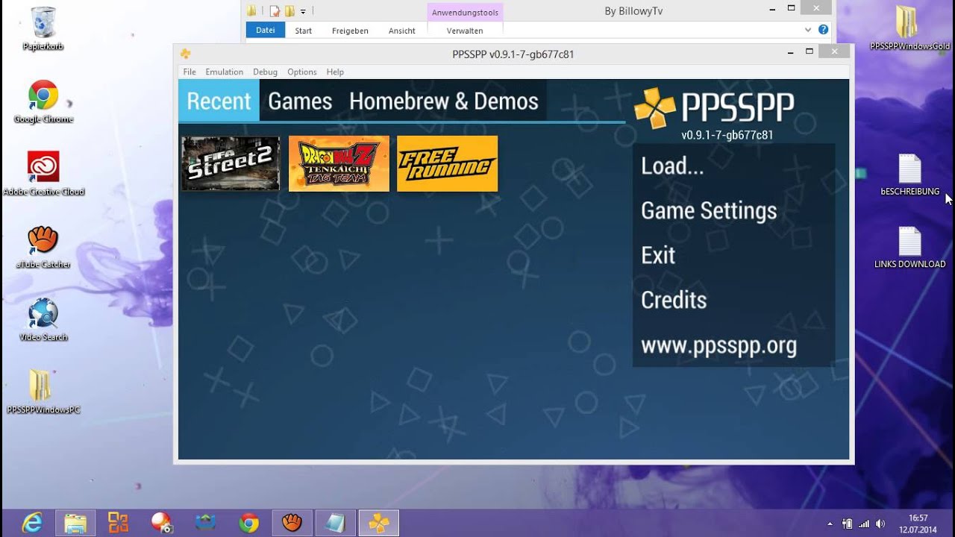Launch Dragon Ball Z Tenkaichi Tag Team
The image size is (955, 537).
339,163
